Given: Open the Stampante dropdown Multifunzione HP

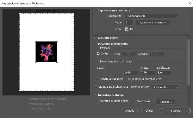Looking at the screenshot, I should click(x=151, y=16).
